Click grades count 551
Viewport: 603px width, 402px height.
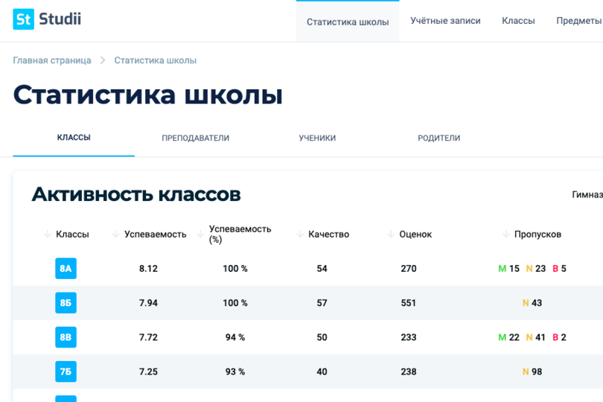pos(409,303)
